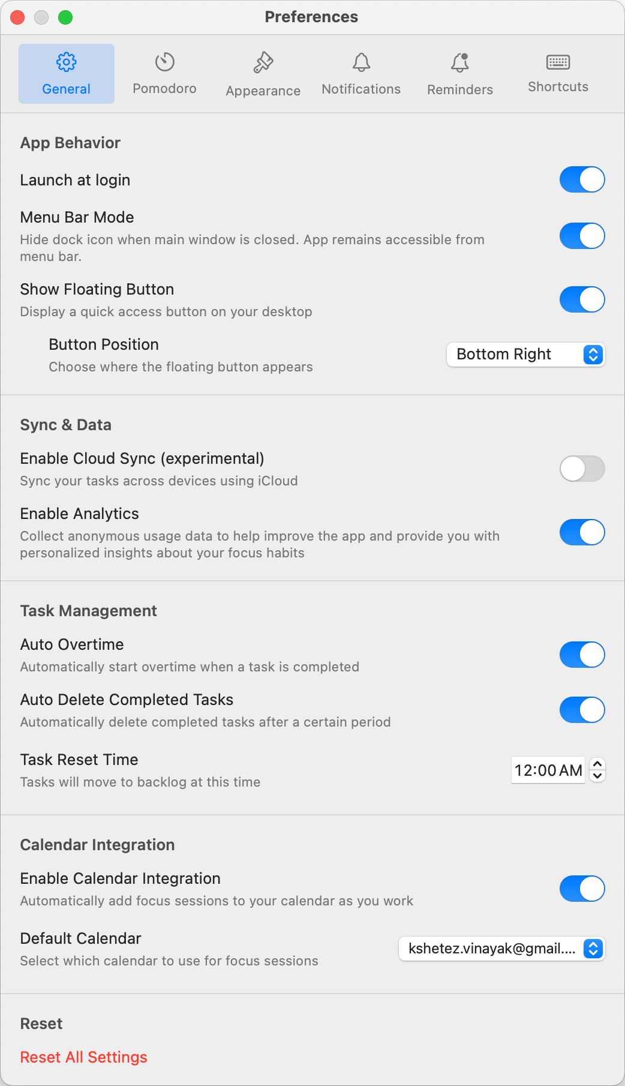The width and height of the screenshot is (625, 1086).
Task: Increase Task Reset Time with up arrow
Action: point(597,764)
